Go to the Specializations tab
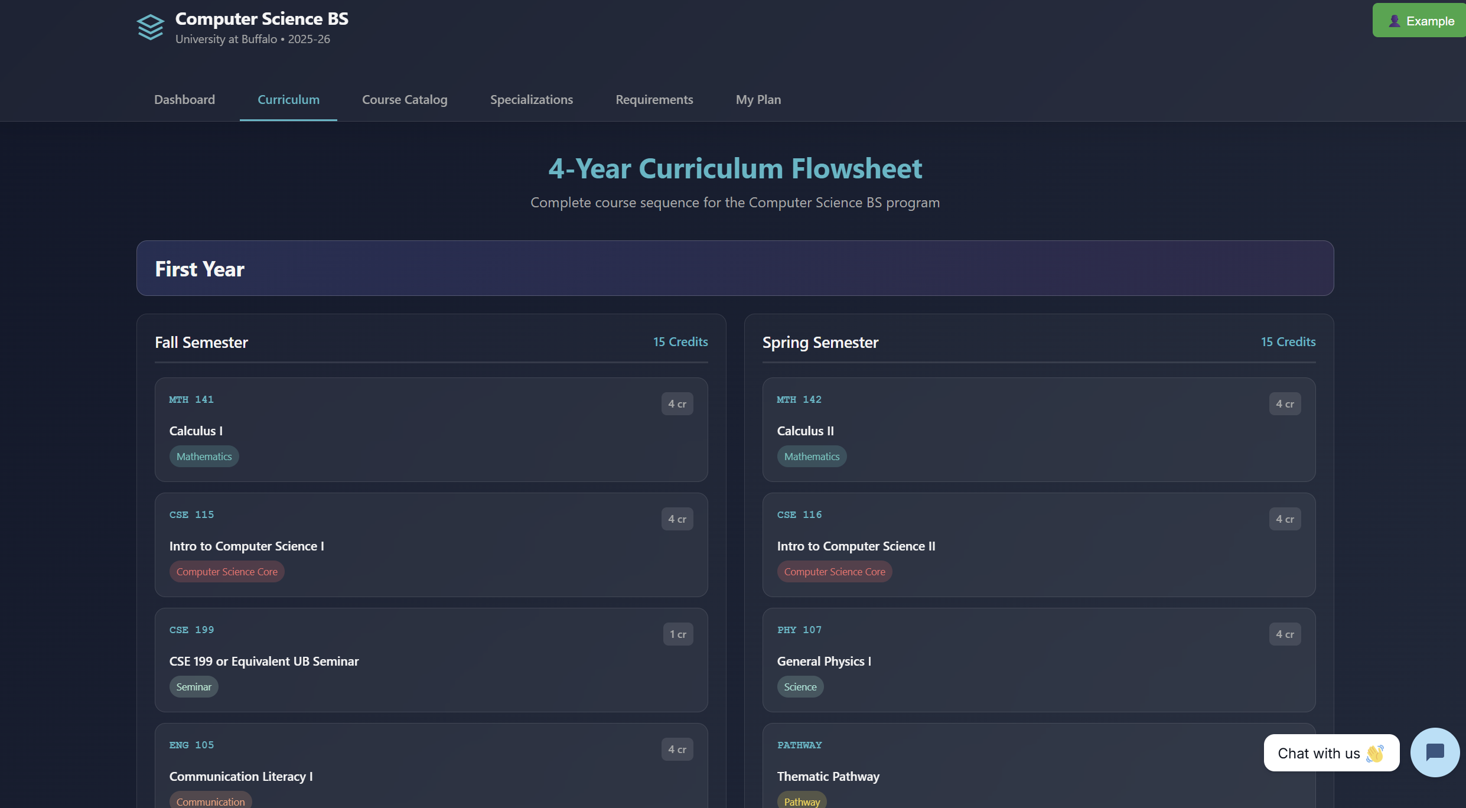1466x808 pixels. pyautogui.click(x=531, y=99)
